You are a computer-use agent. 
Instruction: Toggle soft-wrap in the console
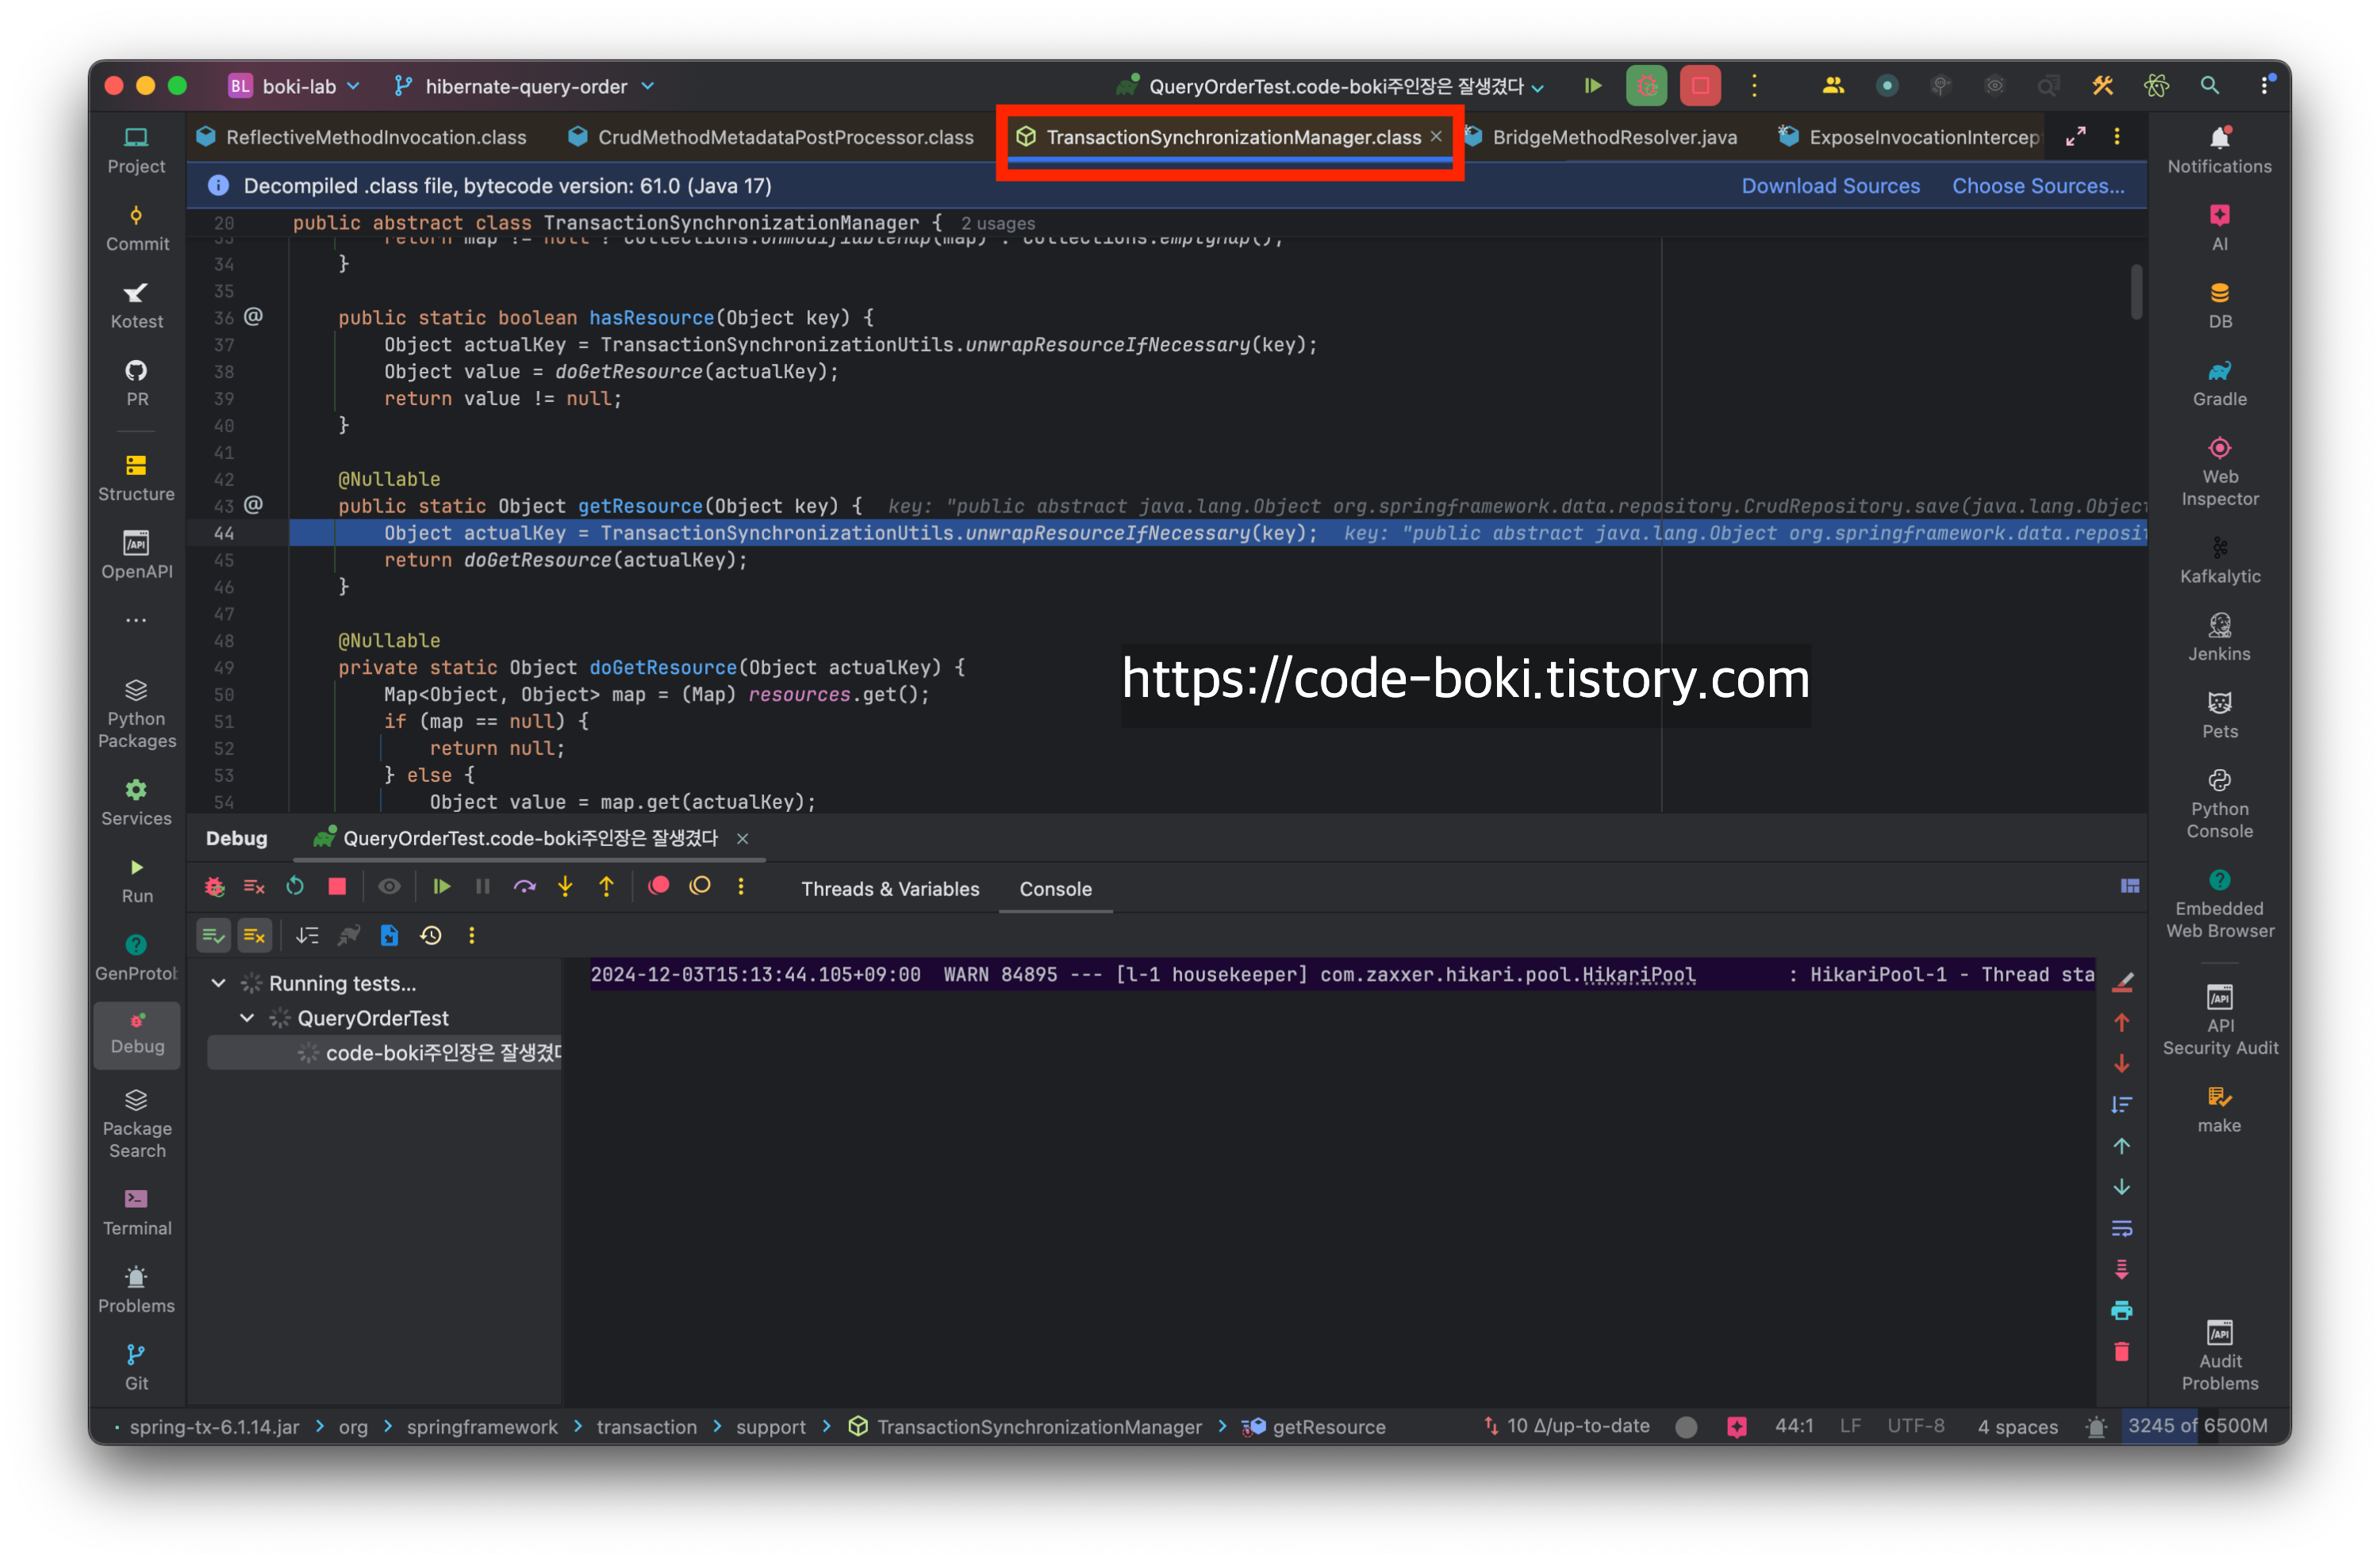2121,1228
